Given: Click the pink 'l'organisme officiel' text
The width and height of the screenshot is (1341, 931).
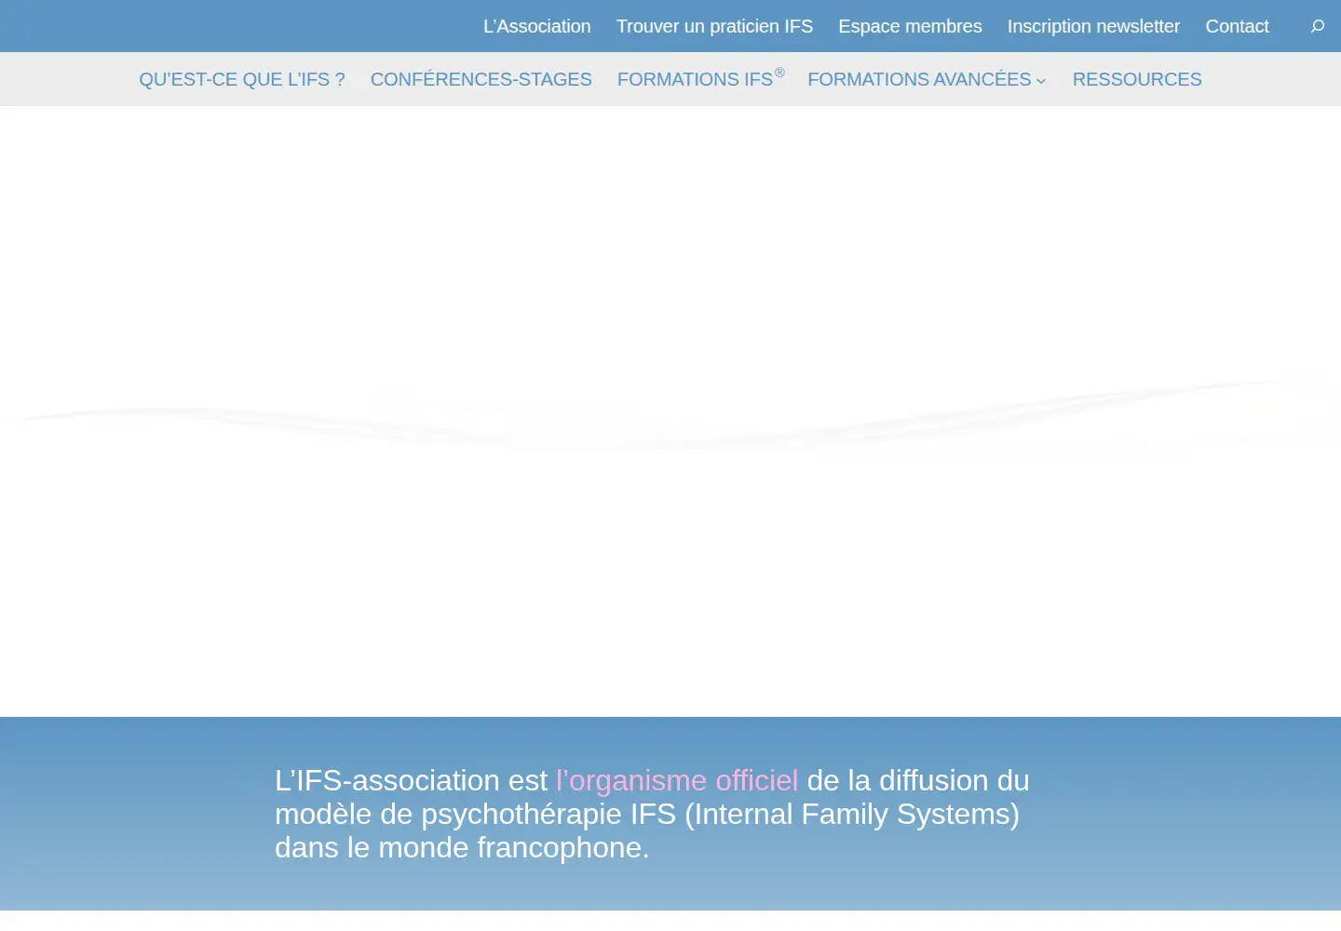Looking at the screenshot, I should [677, 780].
